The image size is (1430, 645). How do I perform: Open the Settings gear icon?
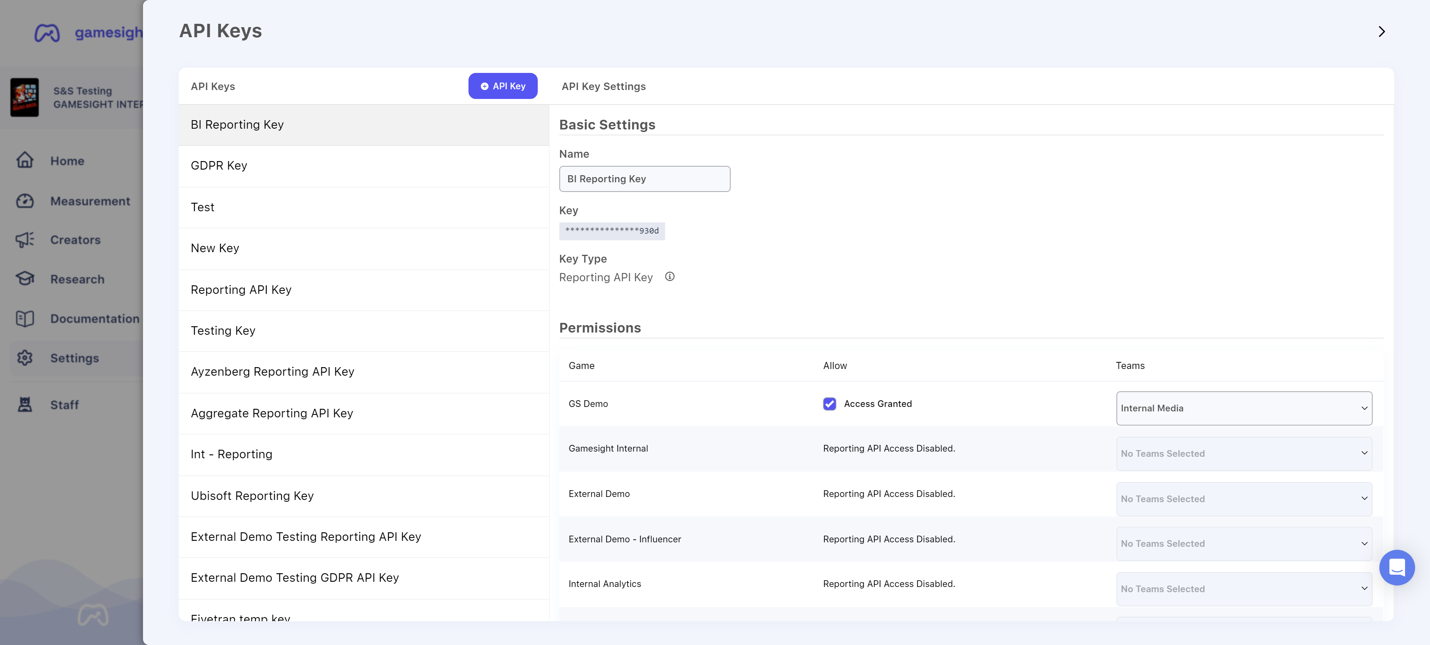click(x=25, y=358)
